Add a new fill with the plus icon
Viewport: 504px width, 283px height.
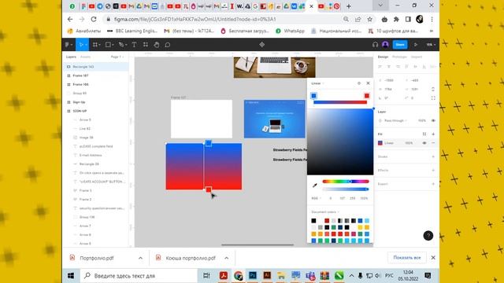433,134
